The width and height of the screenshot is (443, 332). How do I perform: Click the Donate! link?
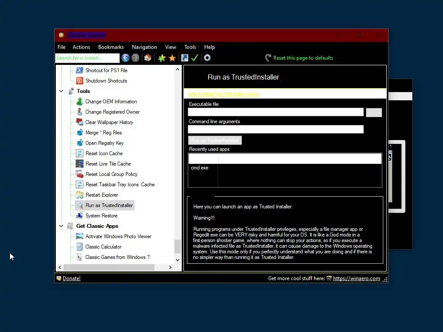(x=71, y=278)
